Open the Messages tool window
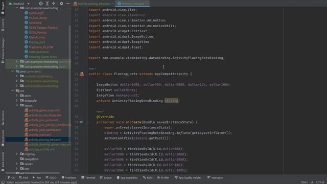 point(215,177)
